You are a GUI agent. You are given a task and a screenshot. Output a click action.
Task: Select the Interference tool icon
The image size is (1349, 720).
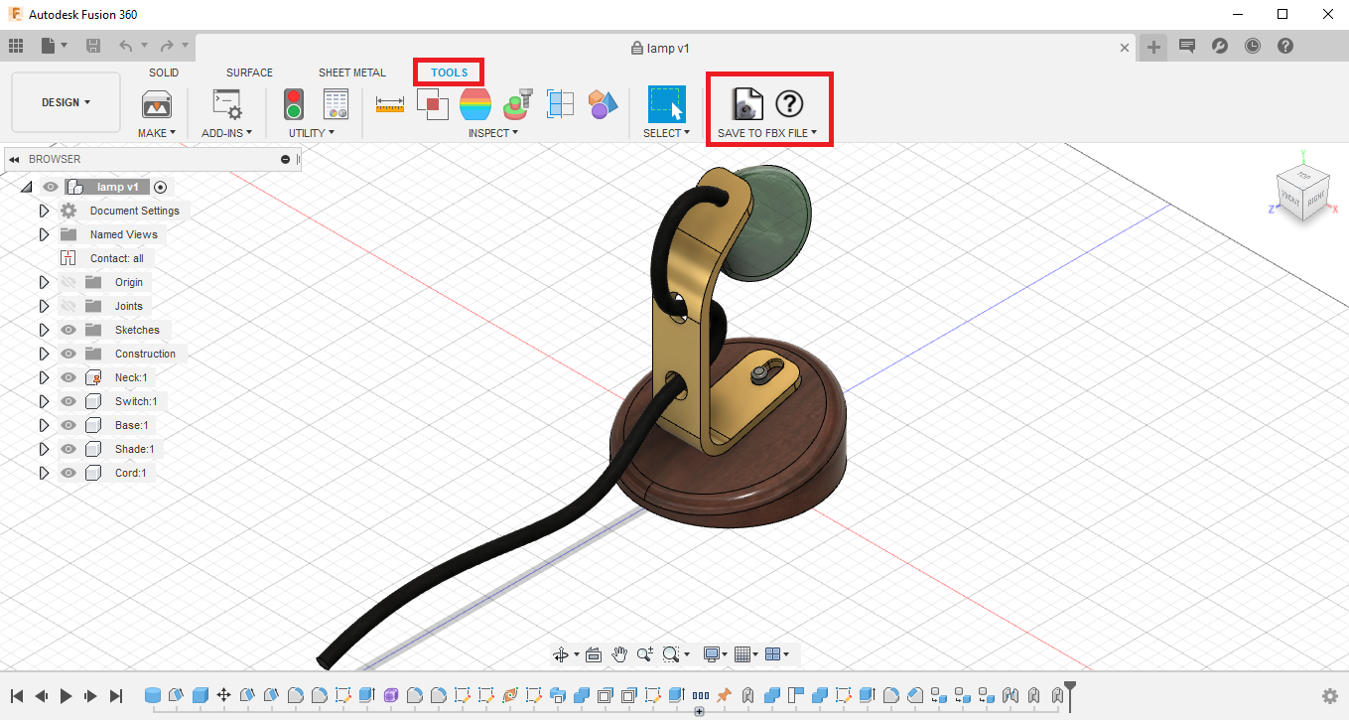coord(432,104)
